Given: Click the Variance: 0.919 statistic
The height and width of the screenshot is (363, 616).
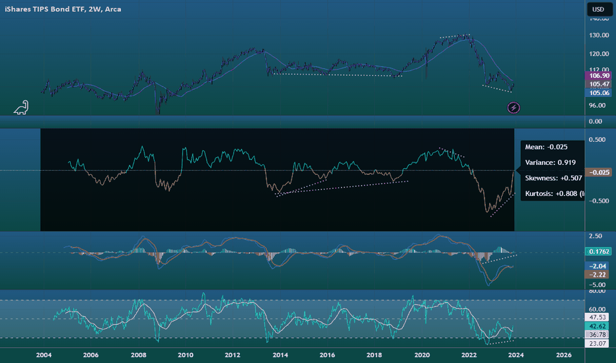Looking at the screenshot, I should click(551, 162).
